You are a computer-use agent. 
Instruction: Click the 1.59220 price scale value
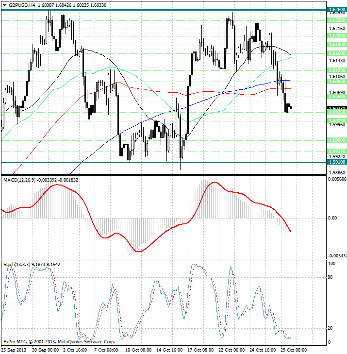point(337,157)
